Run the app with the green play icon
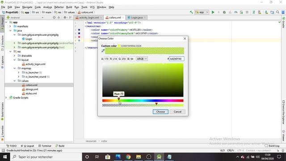Screen dimensions: 286x161 213,12
